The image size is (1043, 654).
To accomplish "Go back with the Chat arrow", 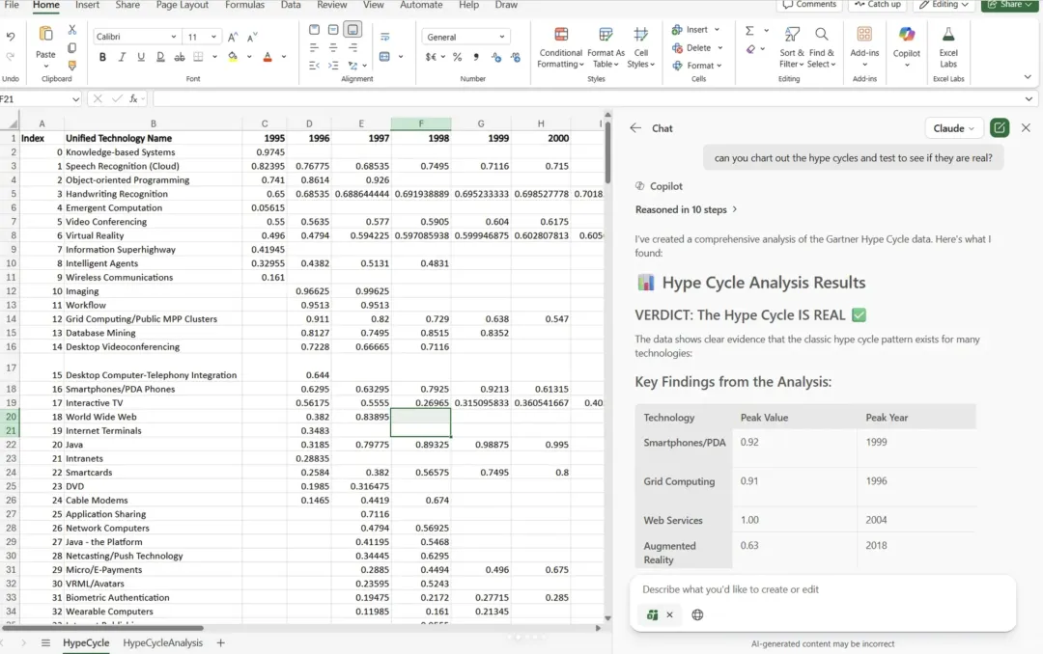I will tap(635, 128).
